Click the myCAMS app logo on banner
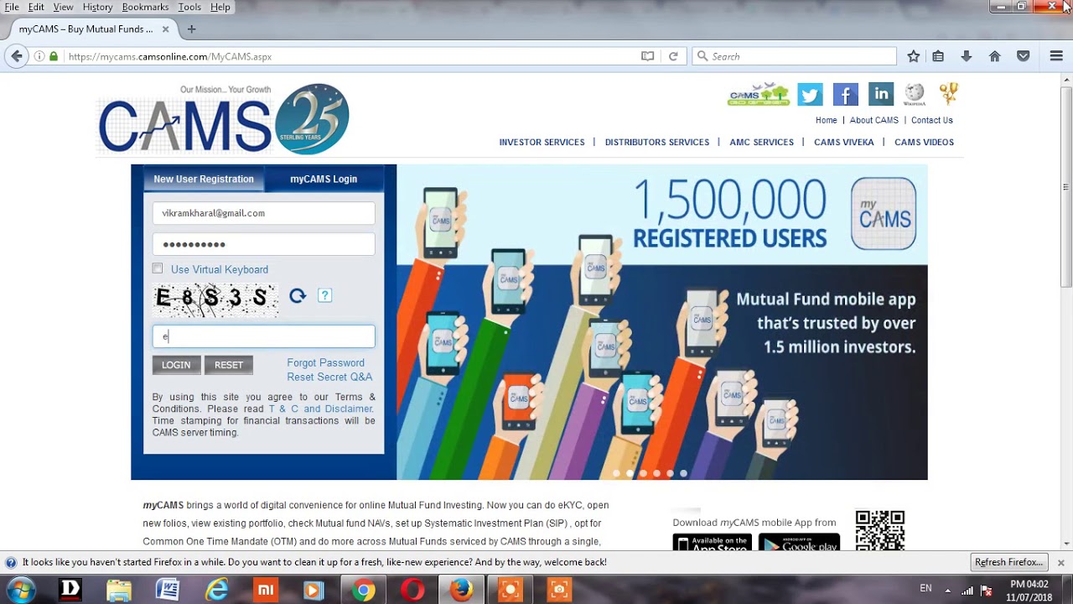Image resolution: width=1073 pixels, height=604 pixels. [884, 213]
